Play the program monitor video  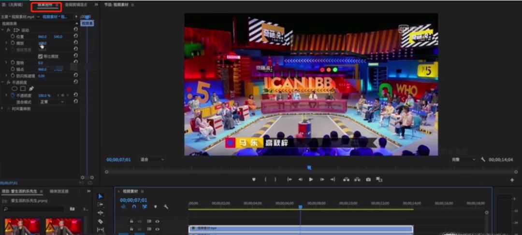(311, 180)
